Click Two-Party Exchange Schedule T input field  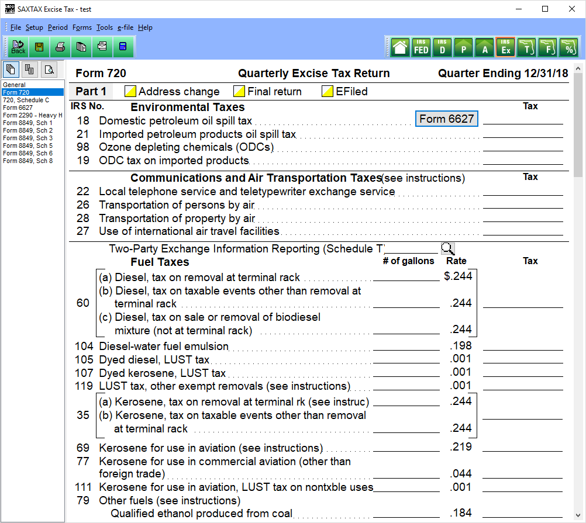click(x=412, y=248)
